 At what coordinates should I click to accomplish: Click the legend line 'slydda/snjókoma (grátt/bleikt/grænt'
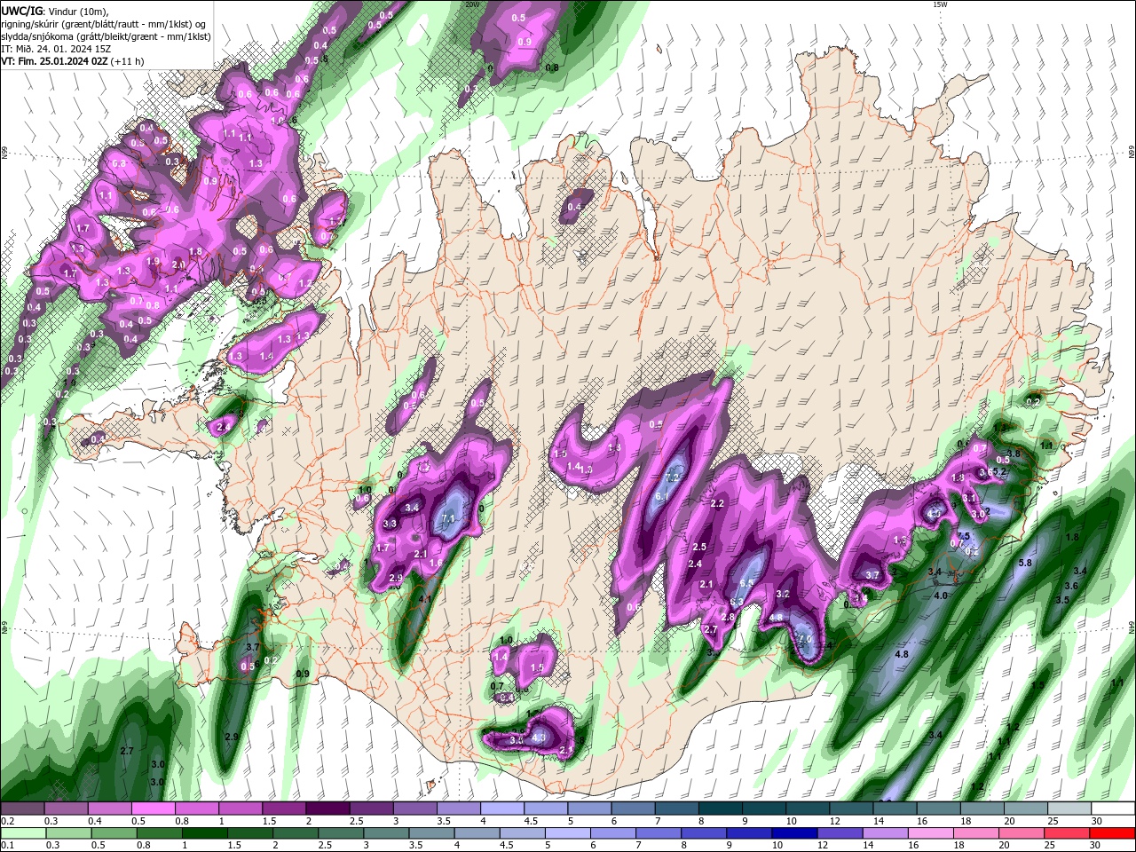pos(78,36)
